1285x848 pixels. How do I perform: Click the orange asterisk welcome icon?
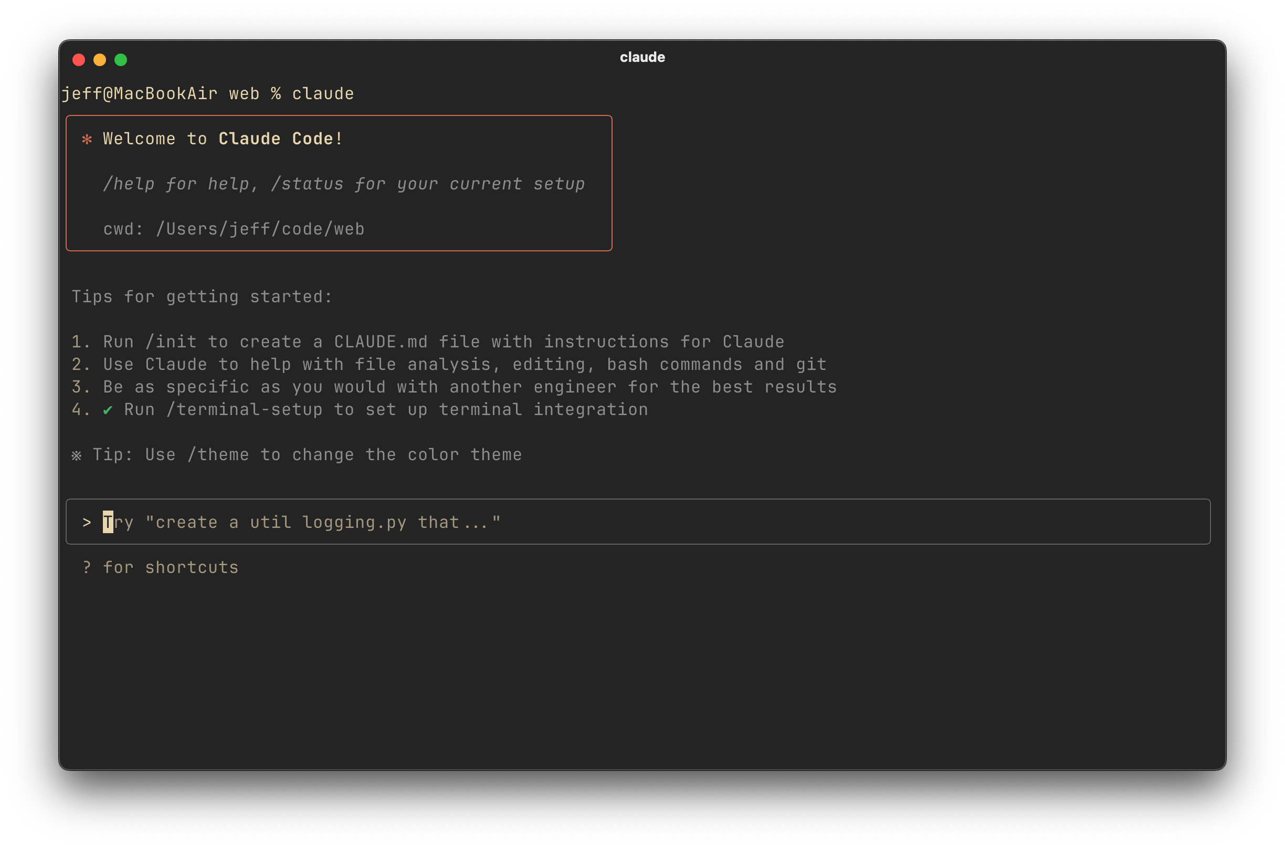click(x=87, y=139)
